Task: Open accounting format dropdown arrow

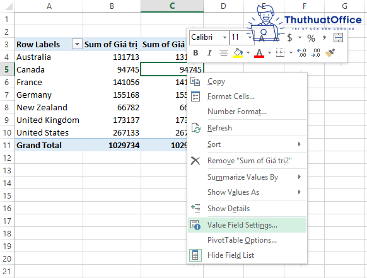Action: 300,38
